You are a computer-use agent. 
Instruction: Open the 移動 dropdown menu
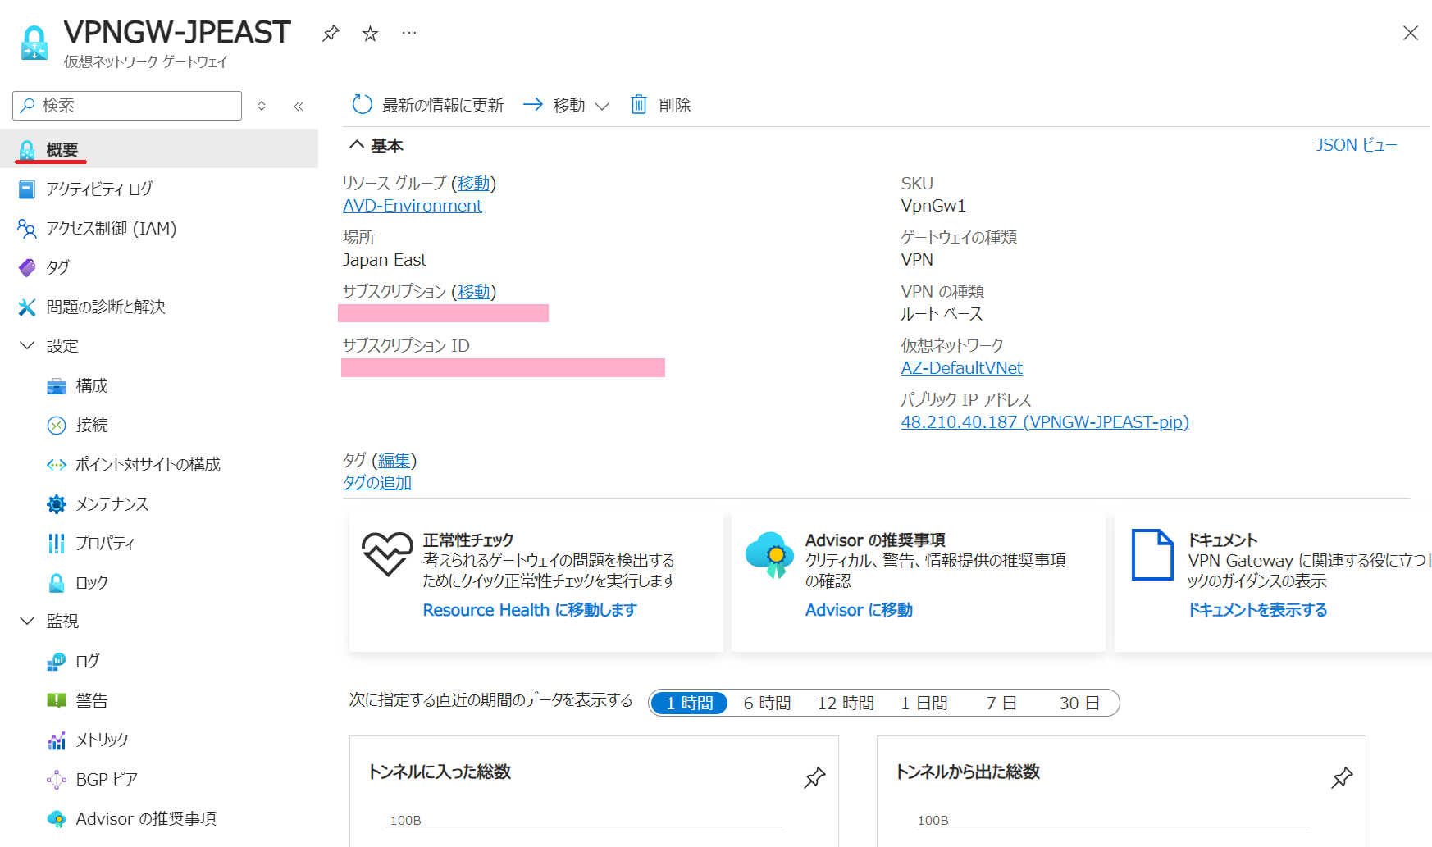click(x=567, y=105)
